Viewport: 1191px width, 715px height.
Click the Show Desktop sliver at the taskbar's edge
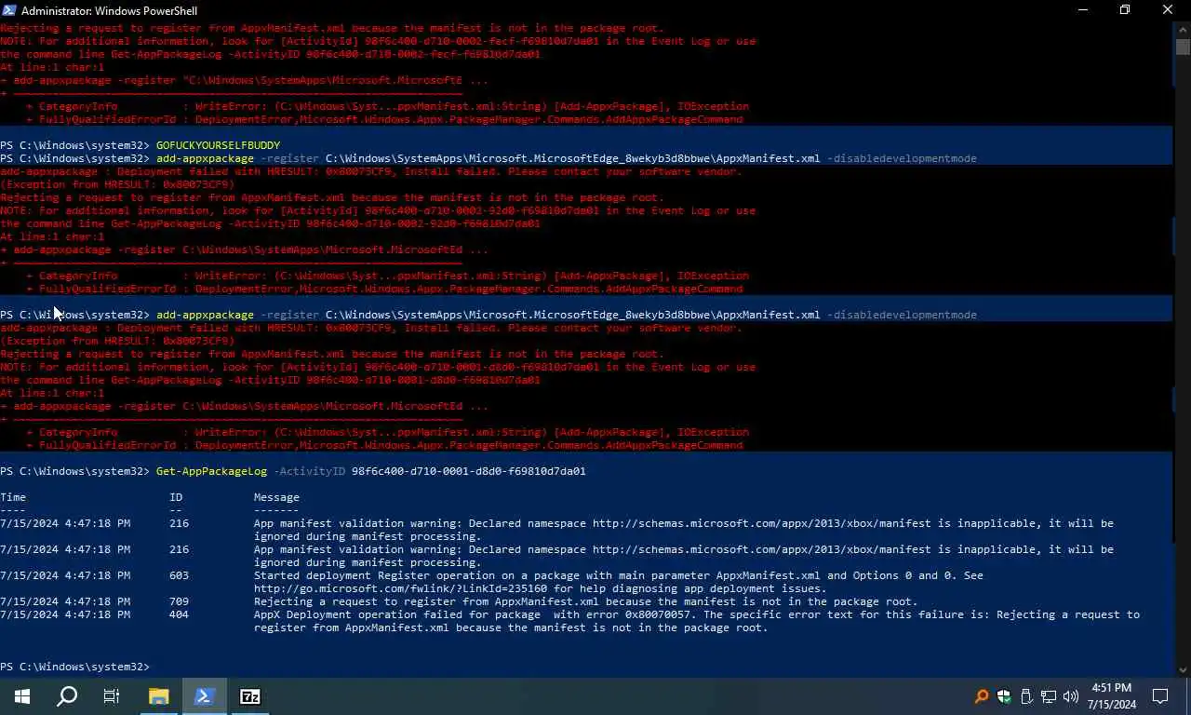click(1188, 696)
